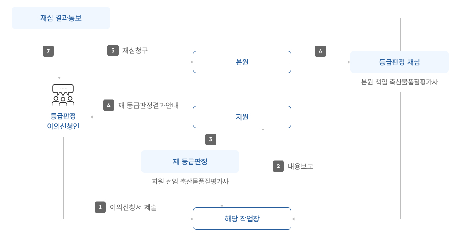Click the 등급판정 이의신청인 people icon
Image resolution: width=461 pixels, height=236 pixels.
click(x=63, y=95)
